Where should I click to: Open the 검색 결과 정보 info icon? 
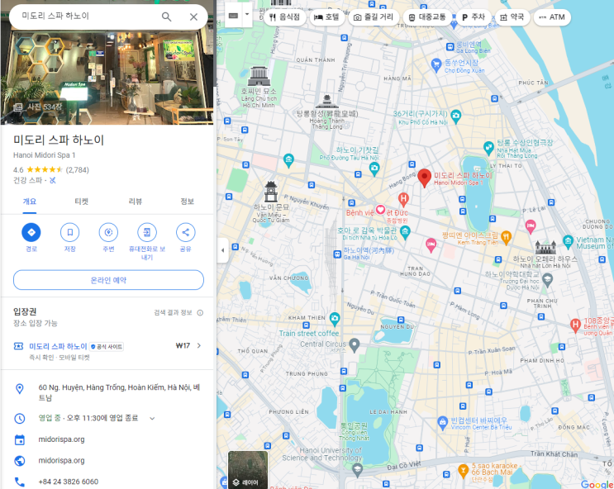pos(200,312)
